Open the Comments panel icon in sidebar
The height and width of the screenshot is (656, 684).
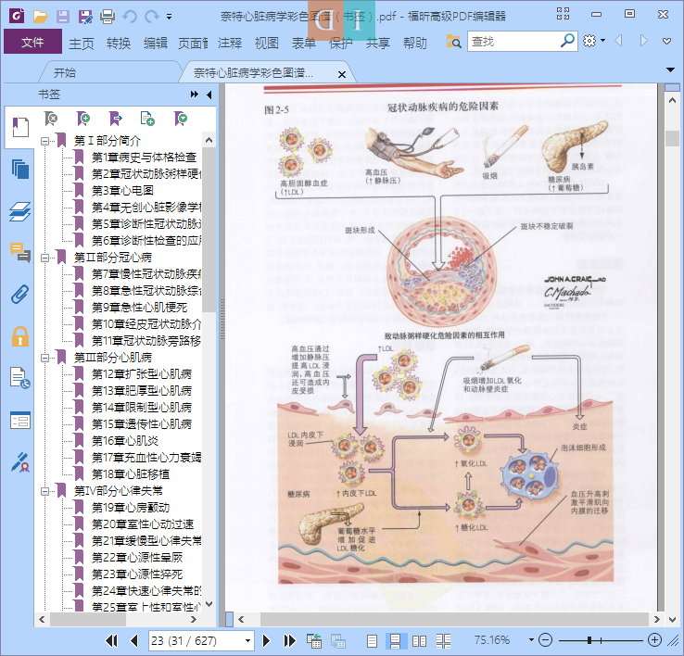(20, 253)
